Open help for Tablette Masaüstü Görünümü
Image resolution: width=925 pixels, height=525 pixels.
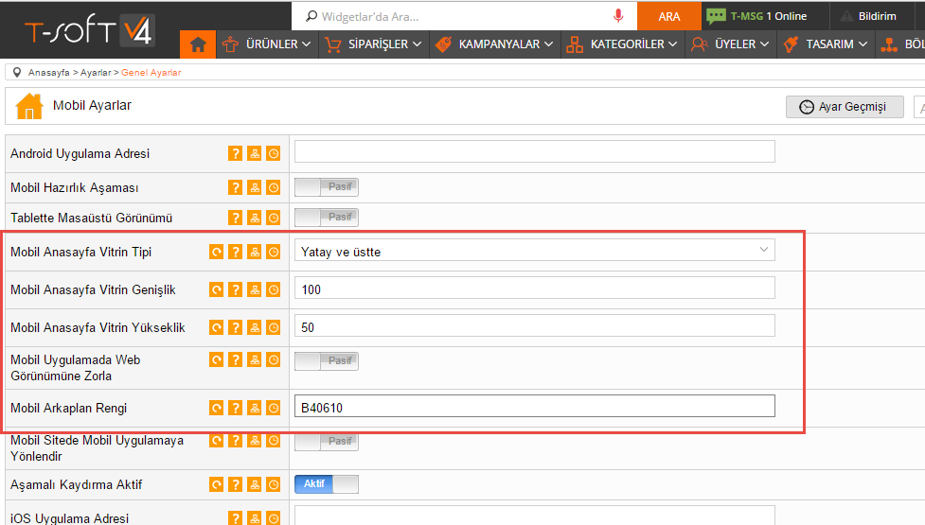(x=236, y=218)
